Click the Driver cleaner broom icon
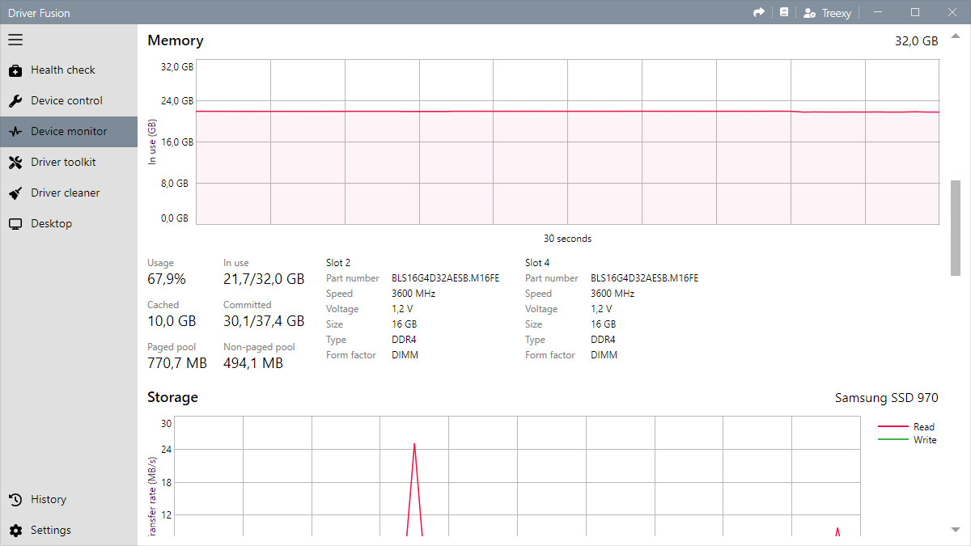This screenshot has width=971, height=546. coord(15,193)
